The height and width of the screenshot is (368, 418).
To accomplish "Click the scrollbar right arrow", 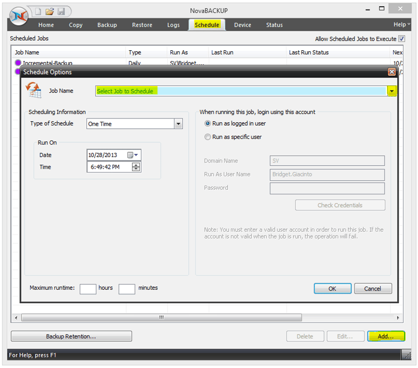I will 398,318.
